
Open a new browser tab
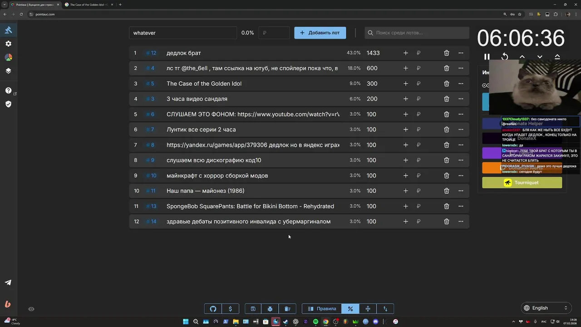tap(120, 5)
